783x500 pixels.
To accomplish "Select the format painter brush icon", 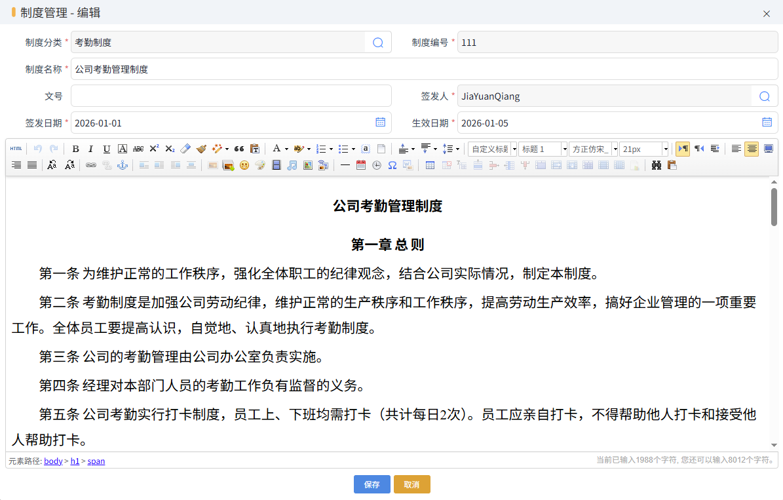I will pyautogui.click(x=201, y=149).
